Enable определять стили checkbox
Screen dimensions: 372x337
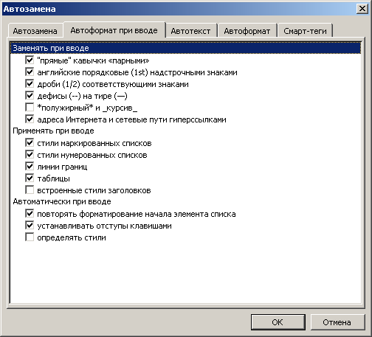coord(30,237)
